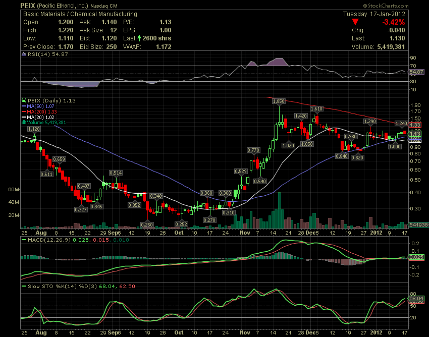Click the MA(20) 1.02 legend entry
The height and width of the screenshot is (337, 429).
coord(38,117)
